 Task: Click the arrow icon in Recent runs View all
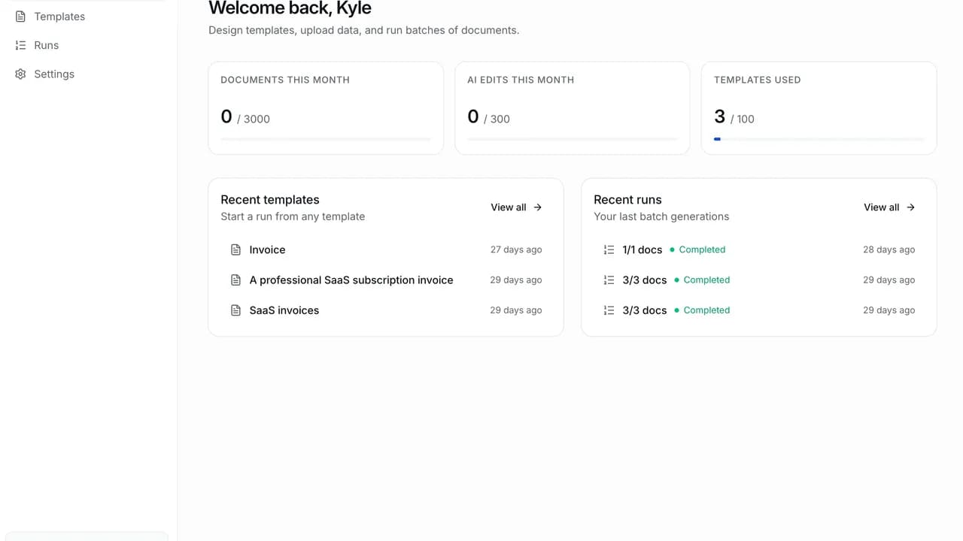[910, 207]
